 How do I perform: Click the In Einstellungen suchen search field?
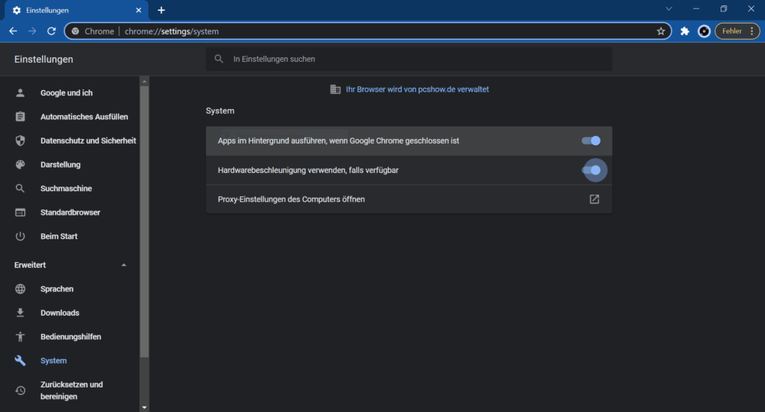[409, 59]
